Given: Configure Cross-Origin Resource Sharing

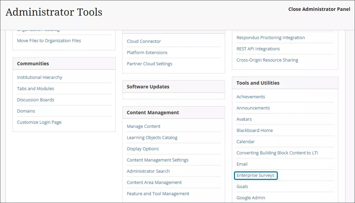Looking at the screenshot, I should tap(267, 60).
